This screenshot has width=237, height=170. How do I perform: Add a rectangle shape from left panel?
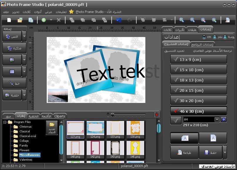12,71
